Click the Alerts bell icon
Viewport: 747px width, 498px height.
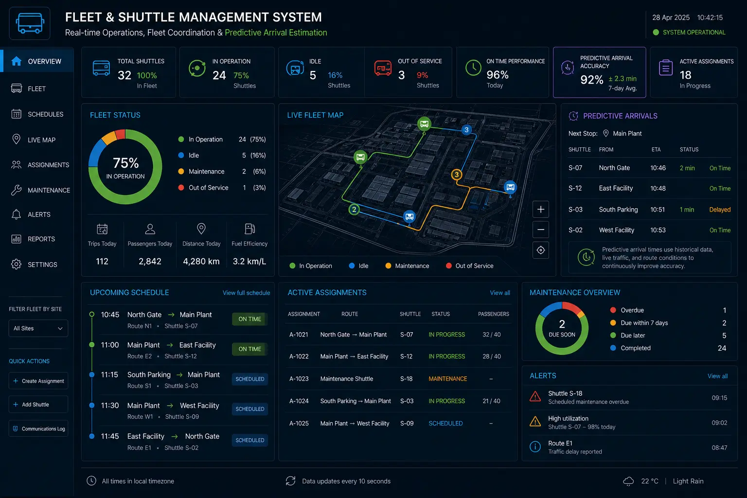coord(16,214)
